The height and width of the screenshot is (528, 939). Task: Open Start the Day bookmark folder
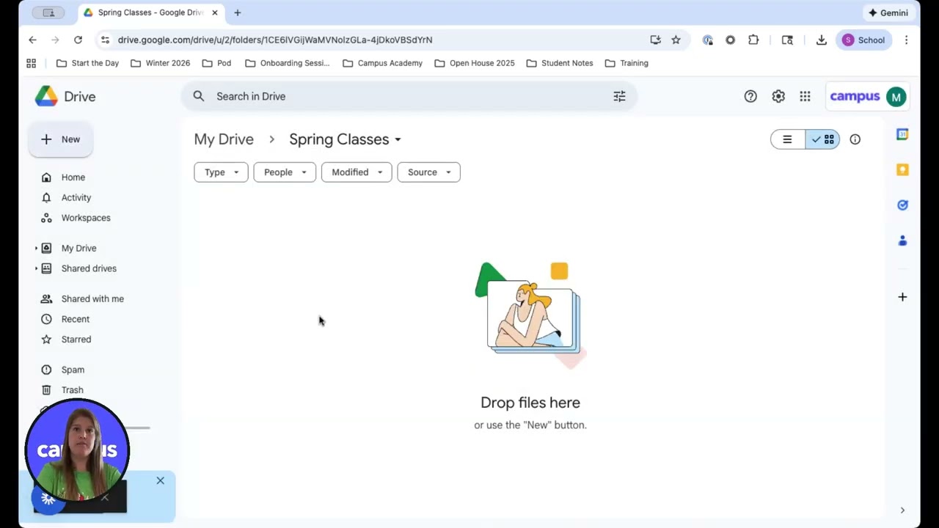(87, 63)
